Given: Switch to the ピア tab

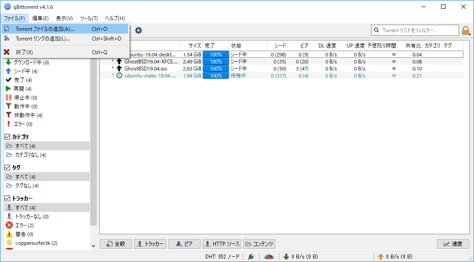Looking at the screenshot, I should point(184,244).
